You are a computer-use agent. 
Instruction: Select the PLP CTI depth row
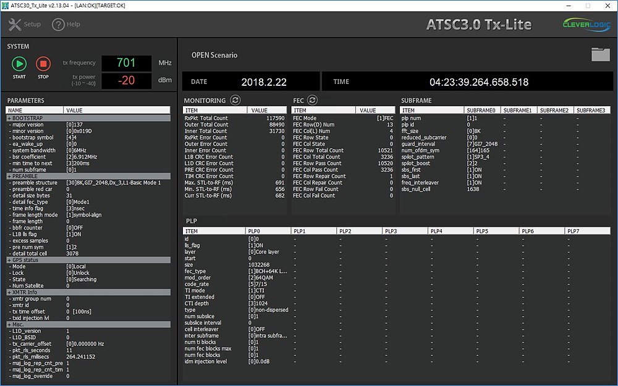[397, 303]
